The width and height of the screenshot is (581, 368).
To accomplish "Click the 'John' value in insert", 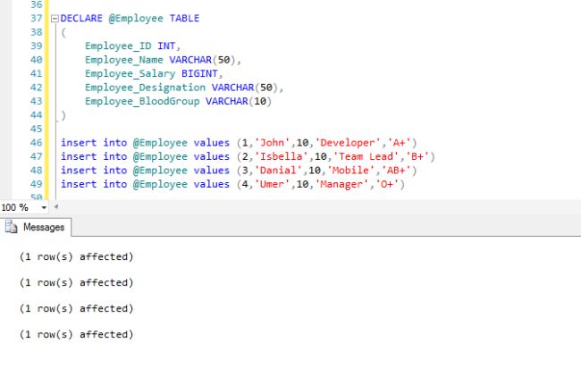I will (273, 143).
